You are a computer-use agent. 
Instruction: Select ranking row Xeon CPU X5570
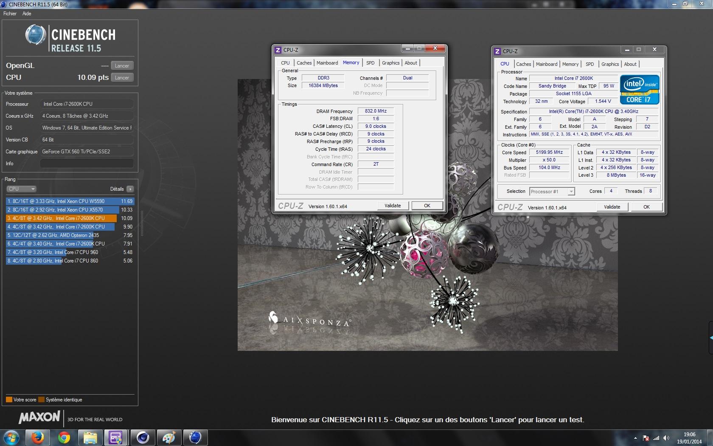tap(70, 210)
